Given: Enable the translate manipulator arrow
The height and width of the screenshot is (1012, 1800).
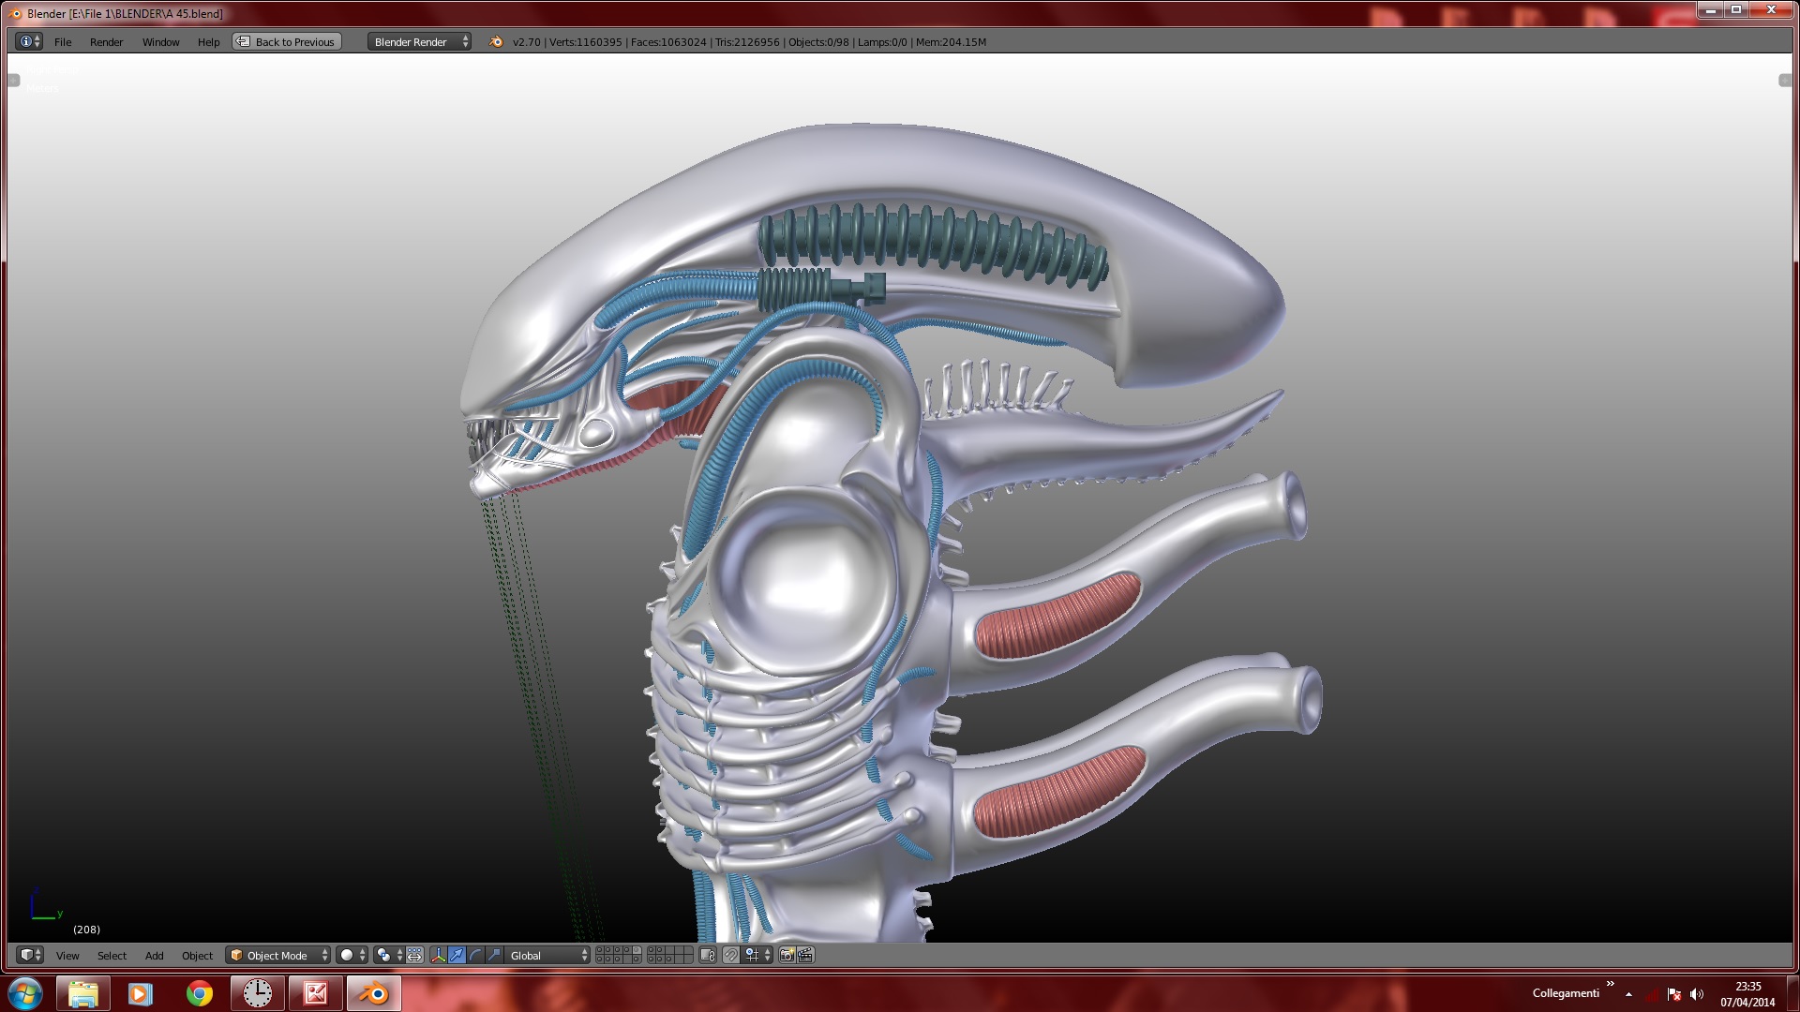Looking at the screenshot, I should (x=457, y=956).
